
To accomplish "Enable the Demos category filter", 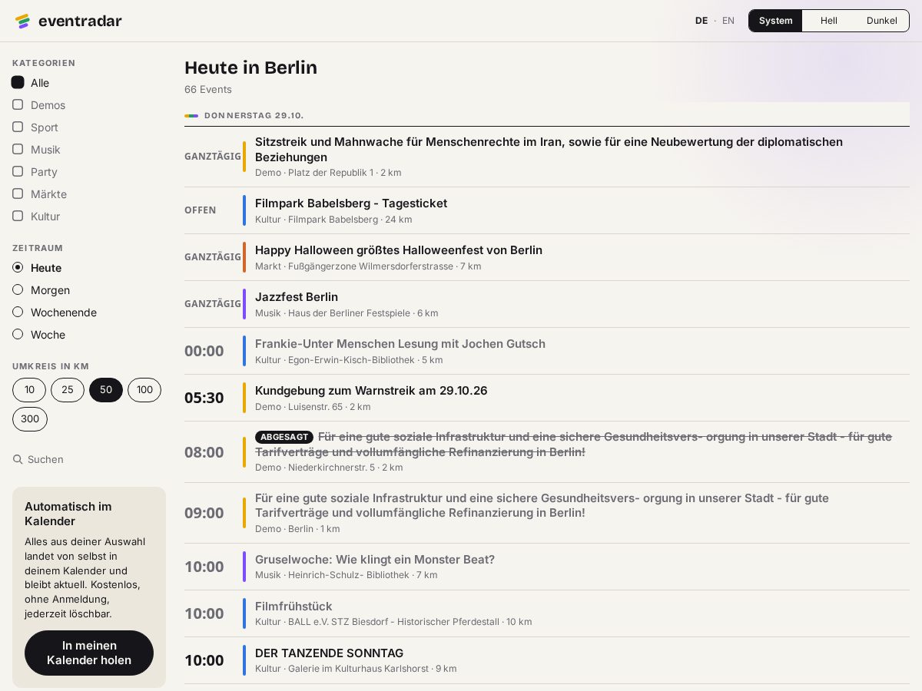I will pyautogui.click(x=18, y=104).
